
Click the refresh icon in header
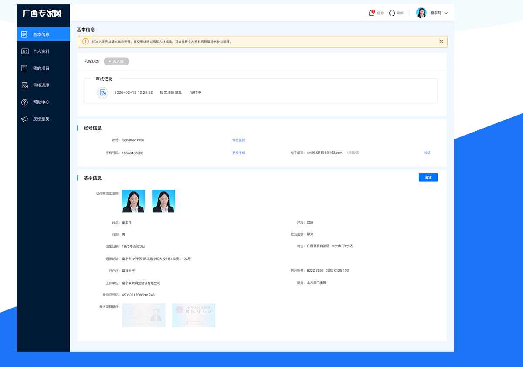pos(392,13)
